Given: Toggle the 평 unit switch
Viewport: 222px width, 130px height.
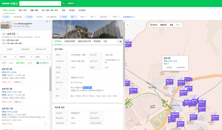Looking at the screenshot, I should point(120,41).
